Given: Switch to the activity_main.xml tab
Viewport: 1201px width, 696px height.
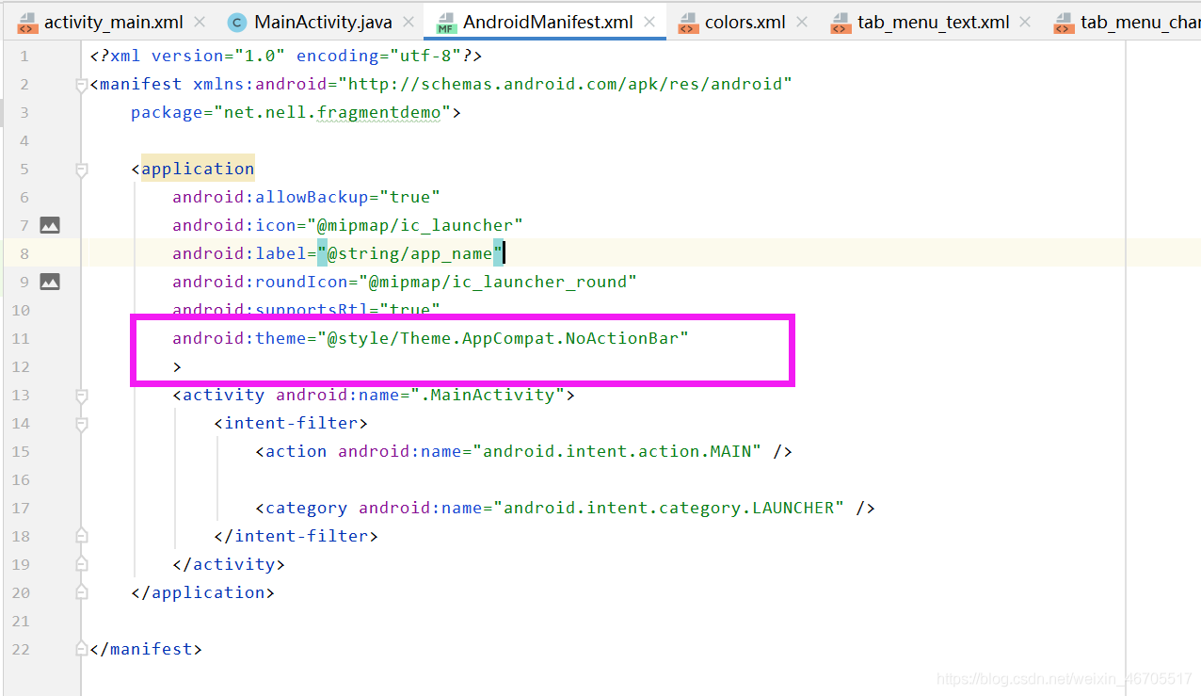Looking at the screenshot, I should click(x=114, y=22).
